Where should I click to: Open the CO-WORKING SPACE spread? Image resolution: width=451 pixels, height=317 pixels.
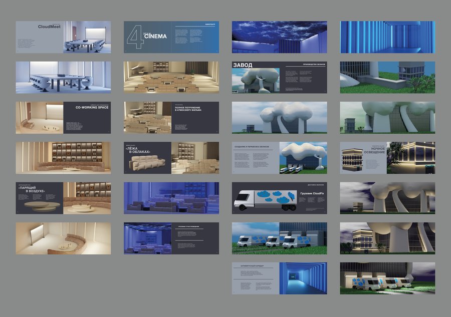pyautogui.click(x=63, y=118)
